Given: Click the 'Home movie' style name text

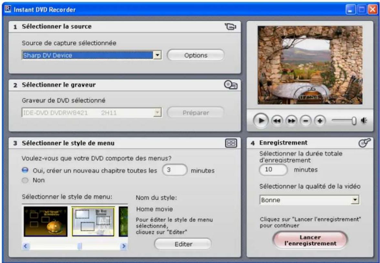Looking at the screenshot, I should [154, 209].
